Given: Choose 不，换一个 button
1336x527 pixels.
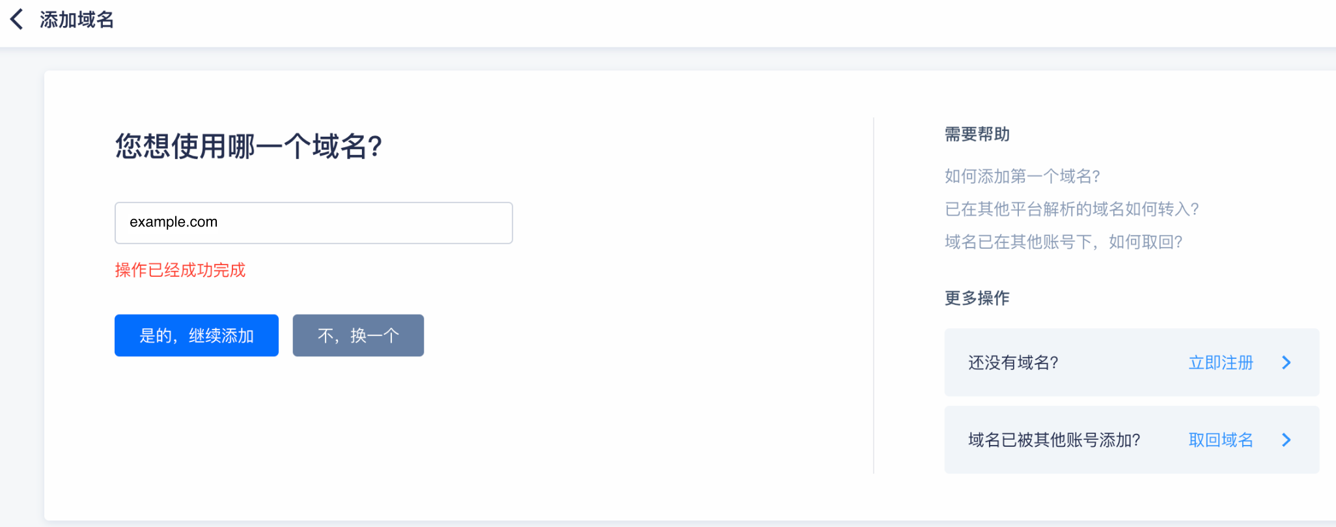Looking at the screenshot, I should click(x=358, y=335).
